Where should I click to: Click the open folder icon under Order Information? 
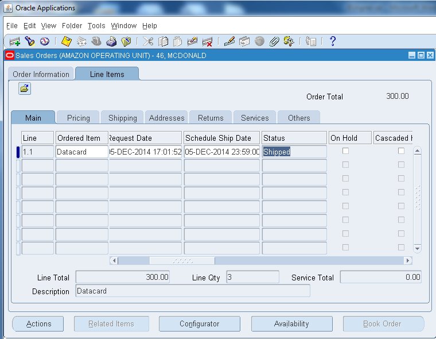pyautogui.click(x=25, y=88)
